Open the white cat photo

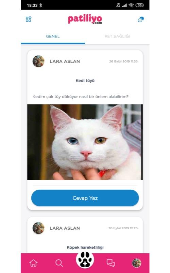85,142
